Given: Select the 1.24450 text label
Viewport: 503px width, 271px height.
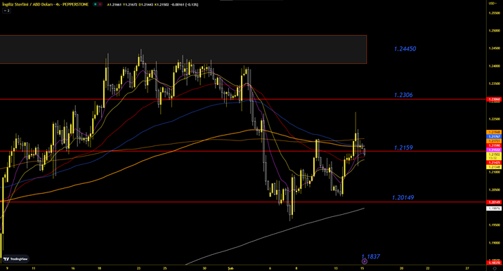Looking at the screenshot, I should [405, 48].
